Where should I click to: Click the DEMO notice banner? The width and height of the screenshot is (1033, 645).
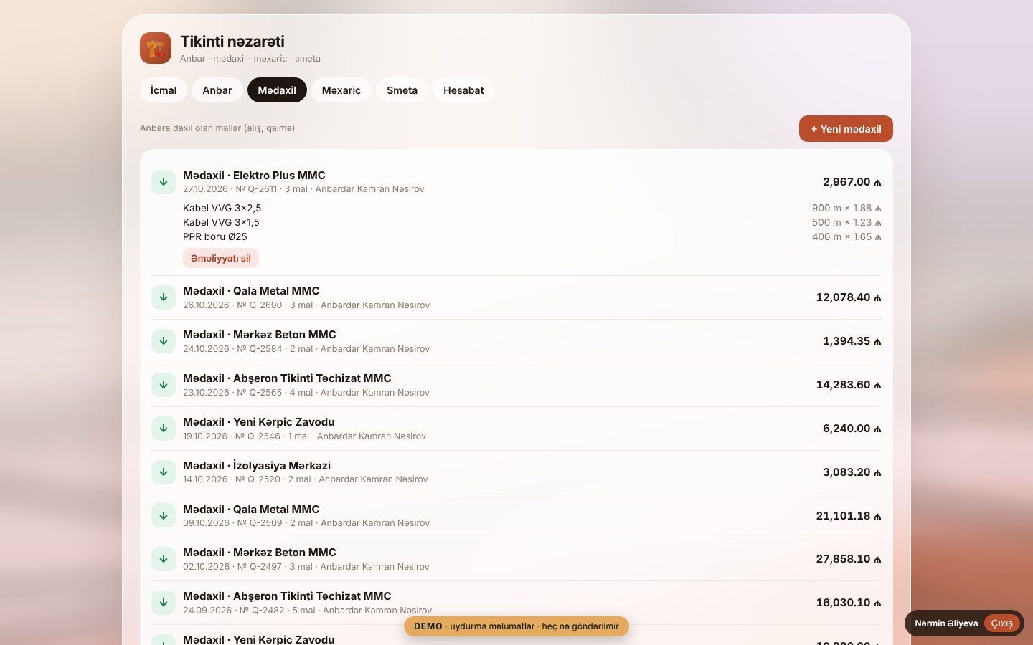[516, 626]
